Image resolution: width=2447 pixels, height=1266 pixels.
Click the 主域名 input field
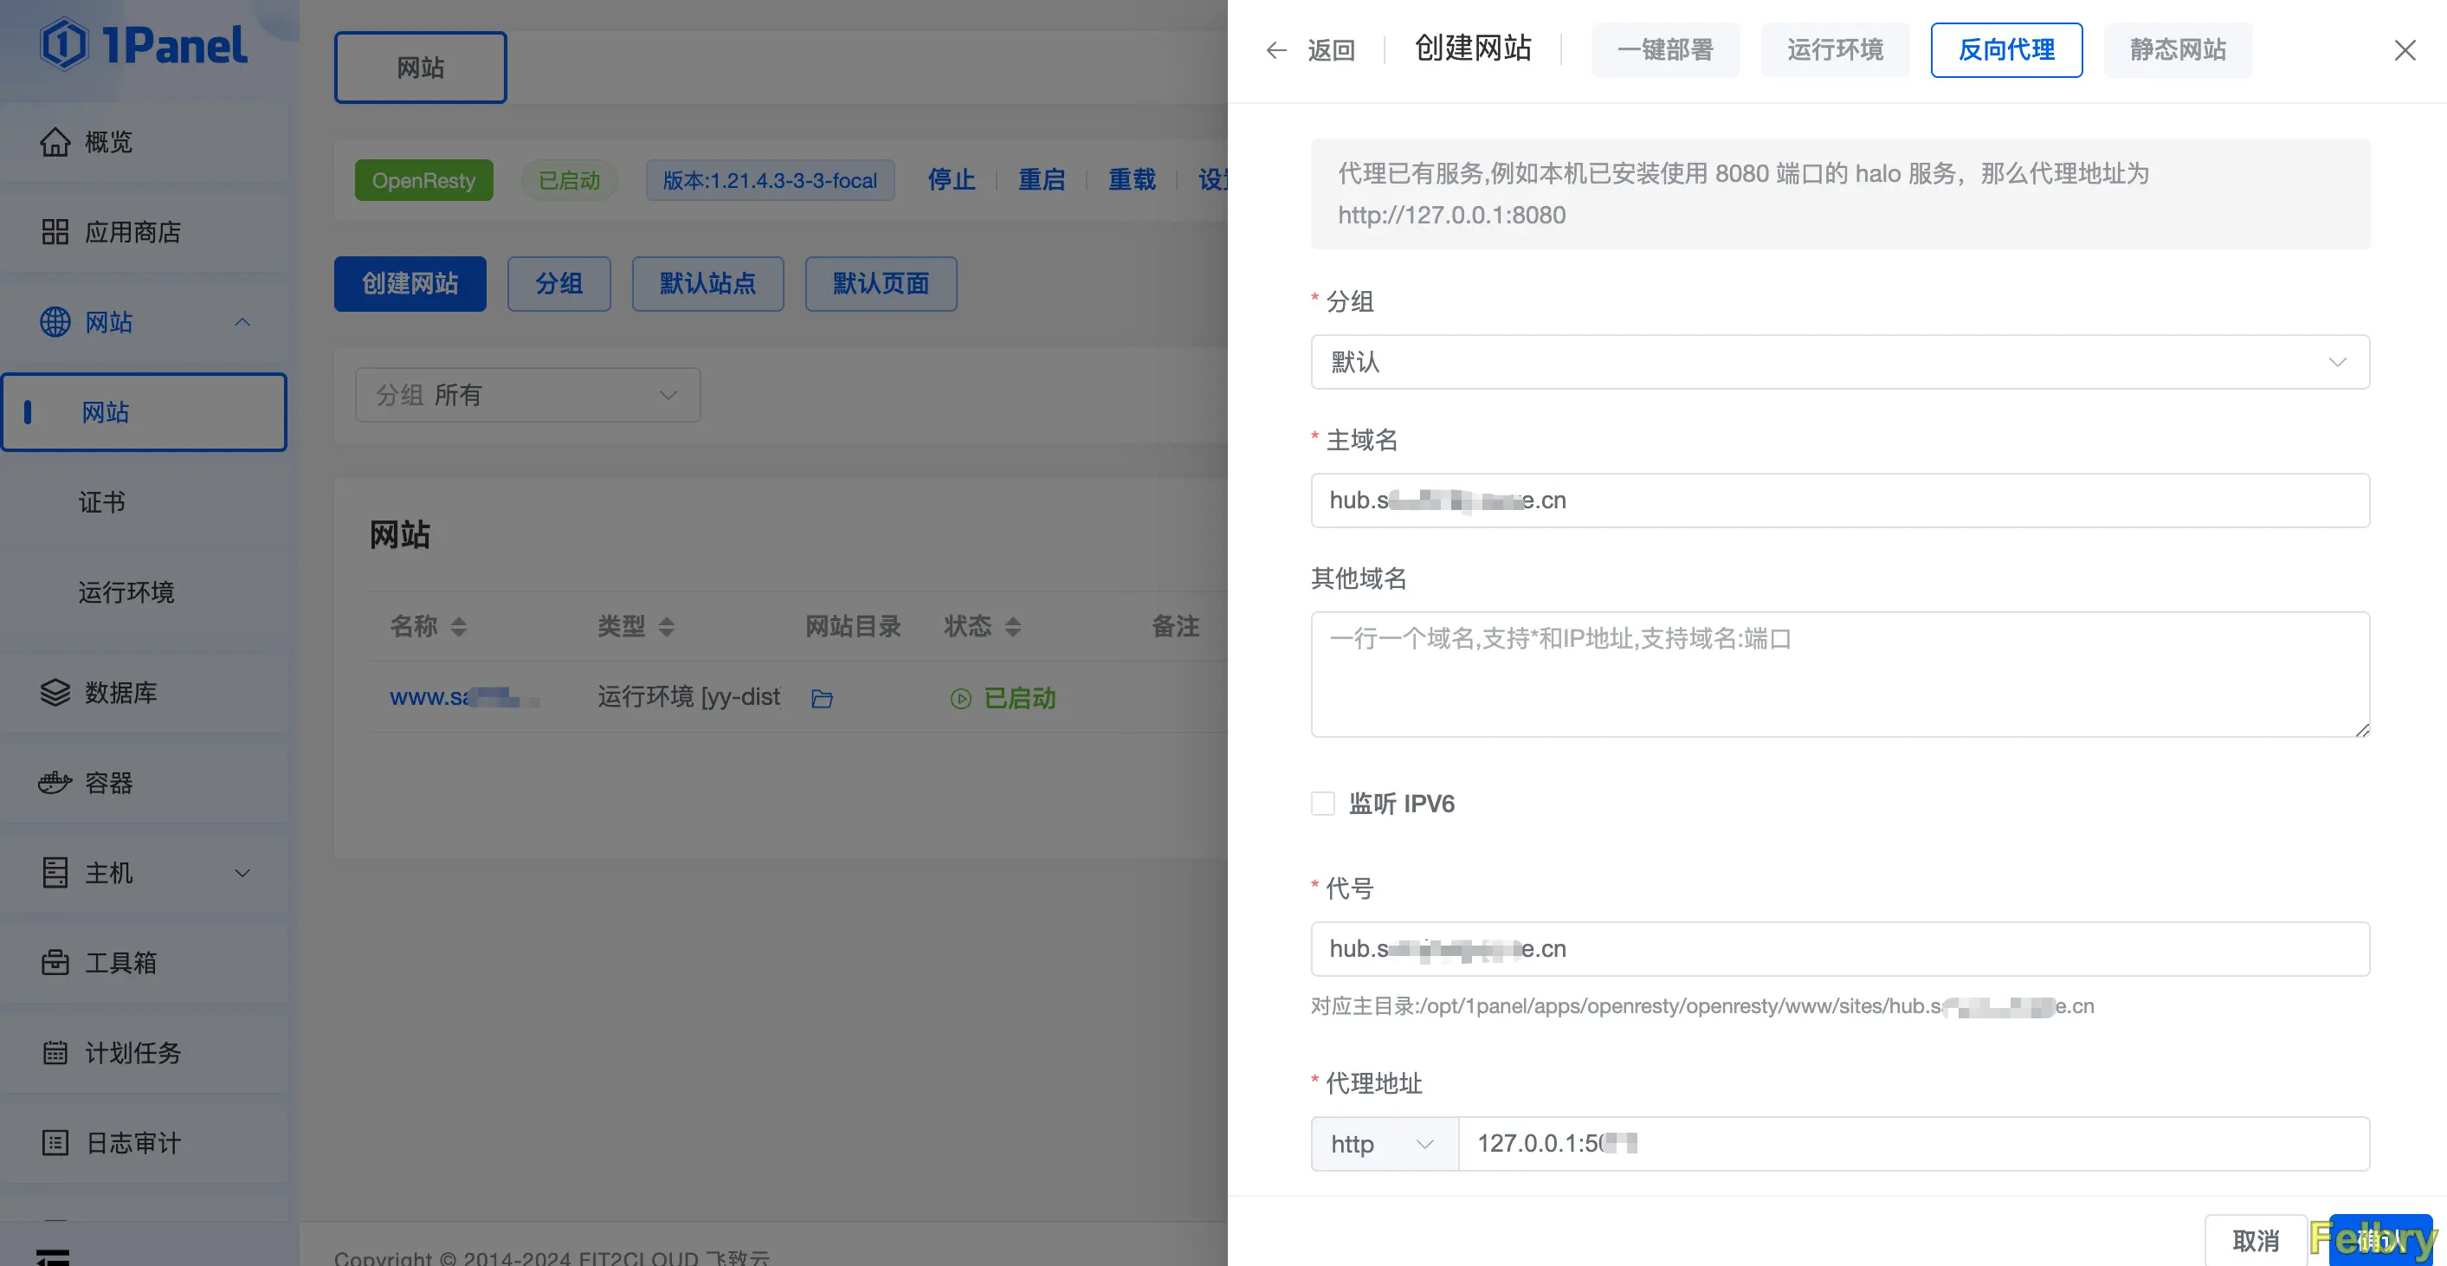(x=1840, y=501)
